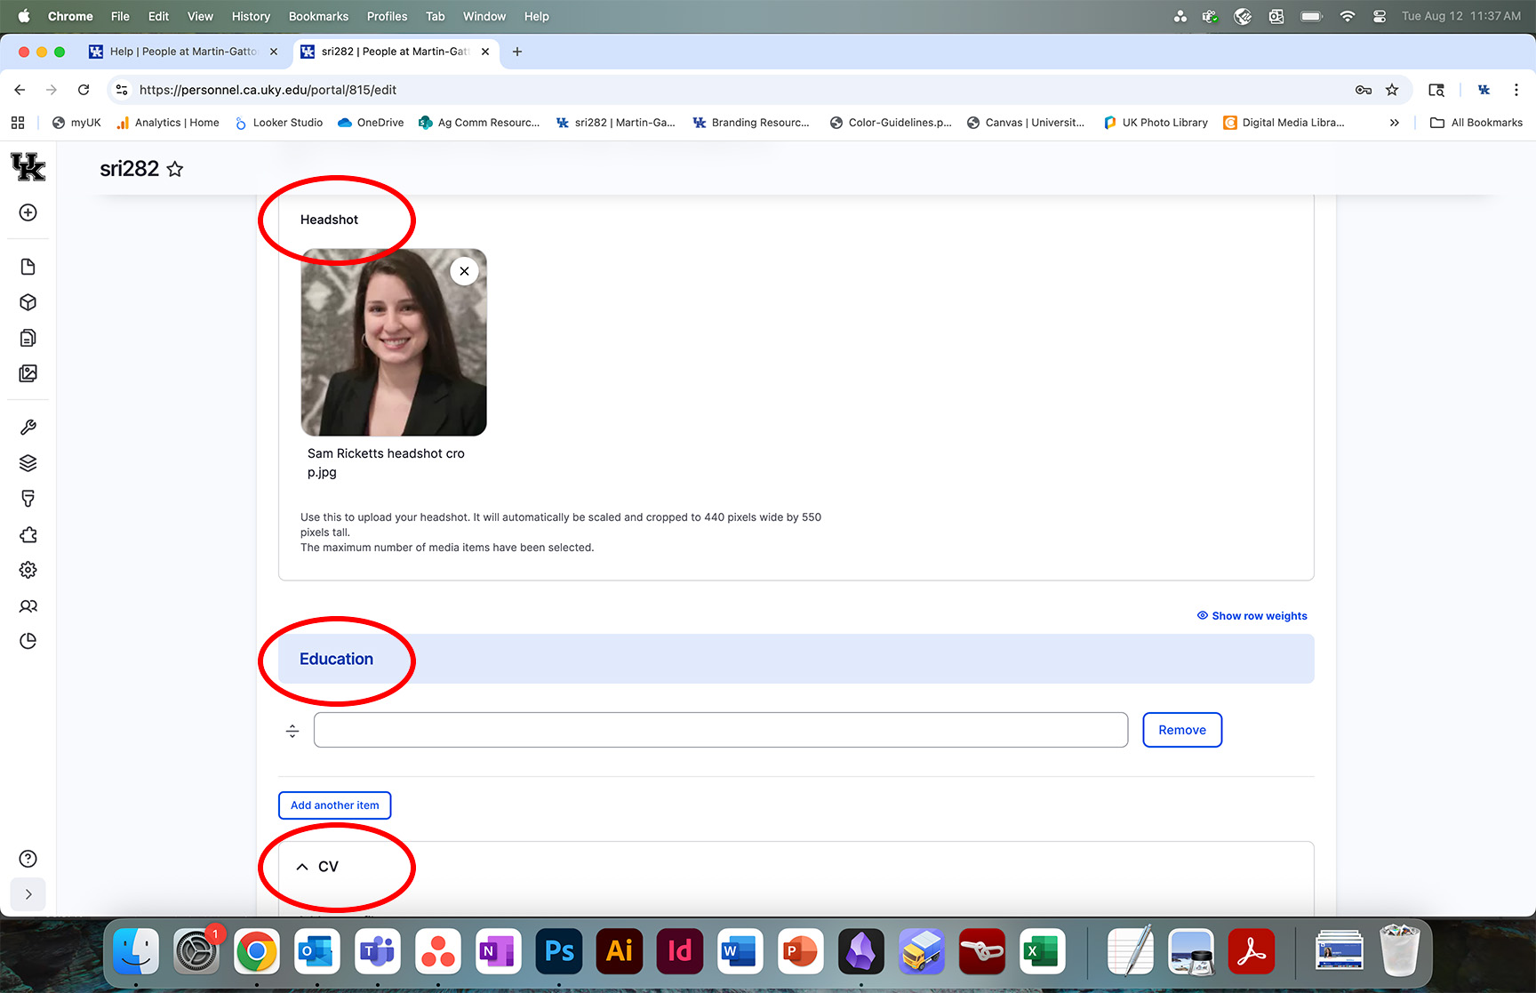The height and width of the screenshot is (993, 1536).
Task: Open the Profiles menu
Action: (387, 16)
